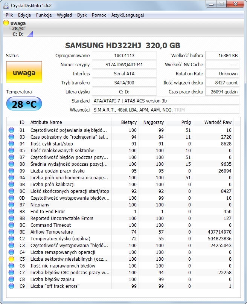Image resolution: width=247 pixels, height=304 pixels.
Task: Select the End-to-End Error attribute name
Action: point(48,212)
